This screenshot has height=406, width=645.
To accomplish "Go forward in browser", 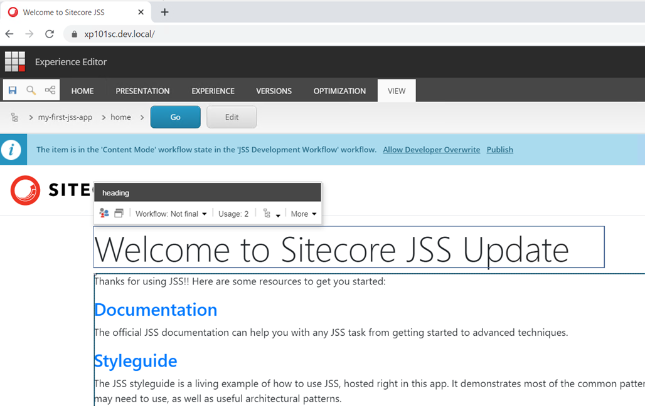I will [x=29, y=34].
